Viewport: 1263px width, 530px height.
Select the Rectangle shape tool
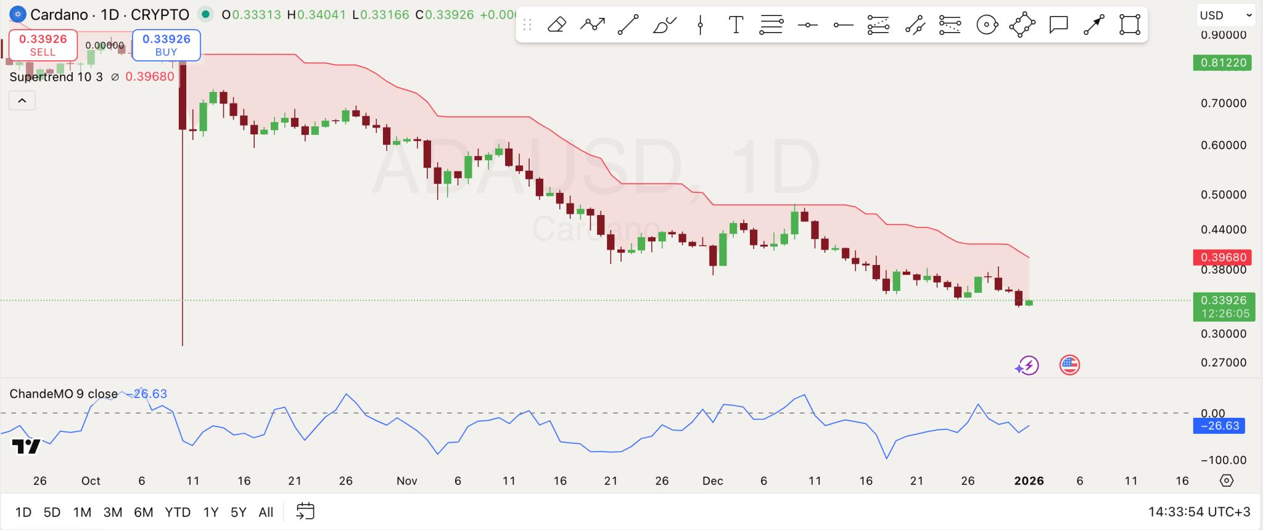(1129, 25)
